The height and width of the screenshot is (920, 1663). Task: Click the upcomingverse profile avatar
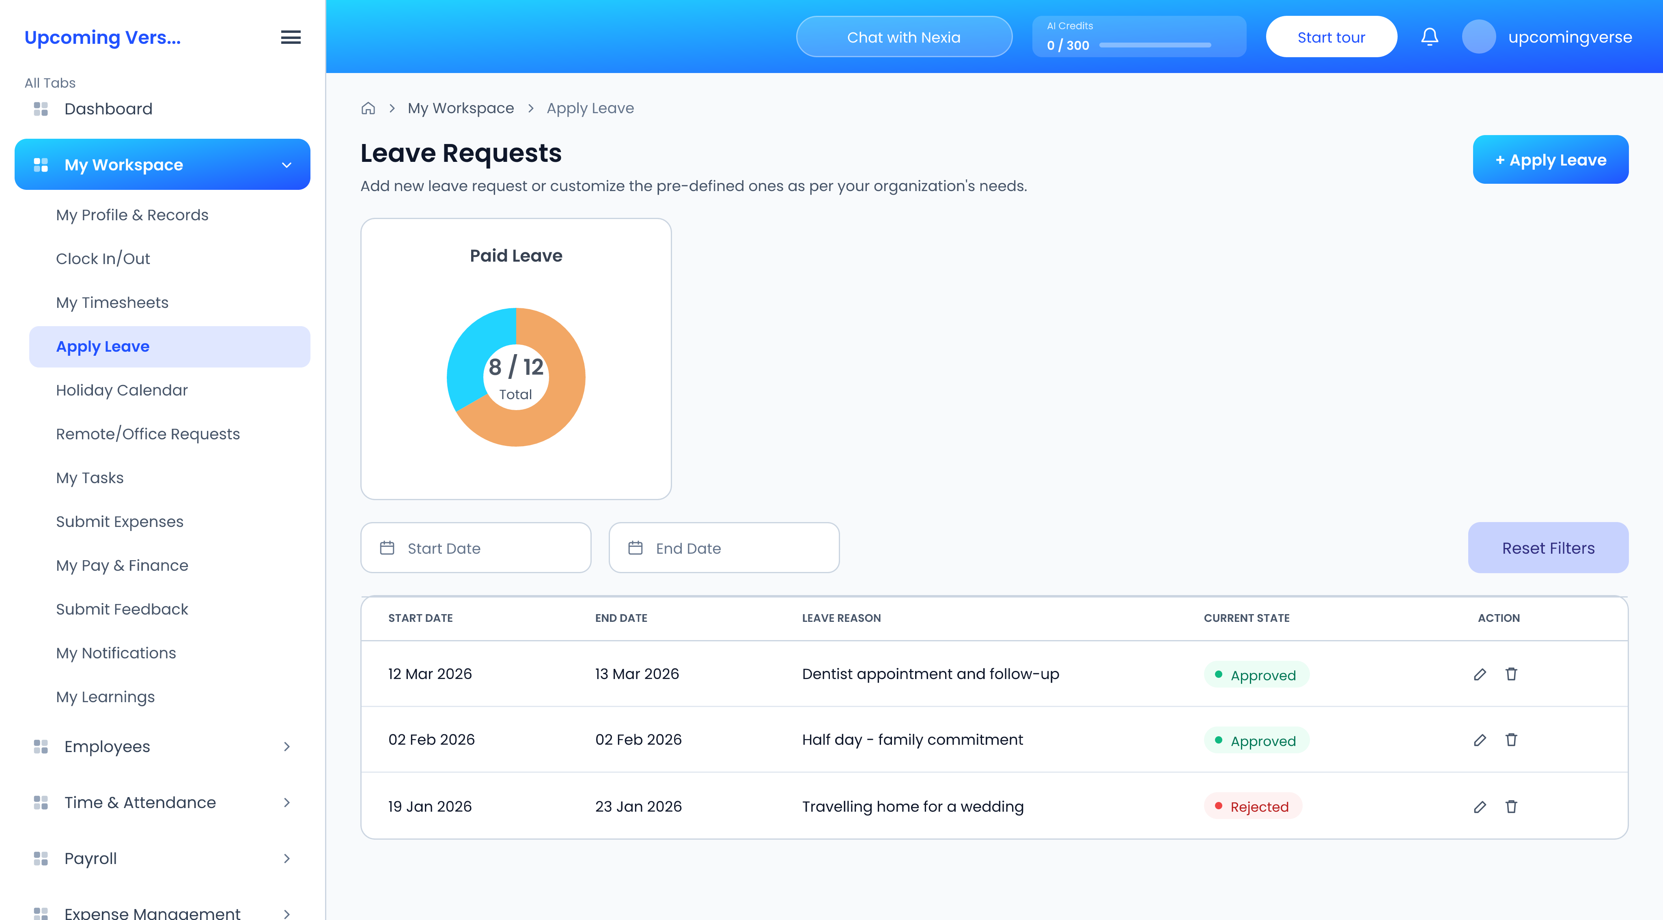(1478, 37)
